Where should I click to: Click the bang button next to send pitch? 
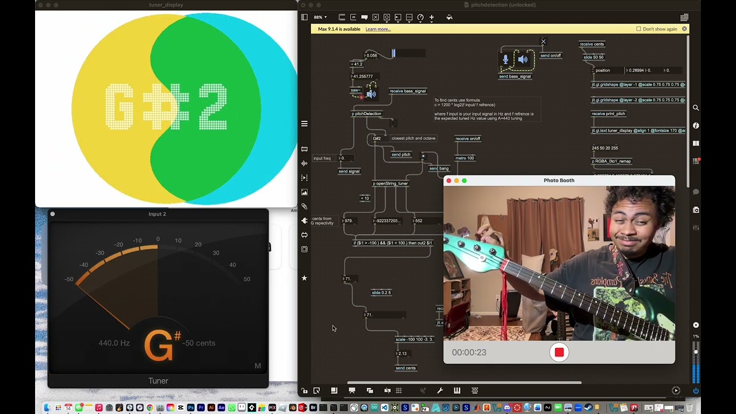(x=423, y=156)
